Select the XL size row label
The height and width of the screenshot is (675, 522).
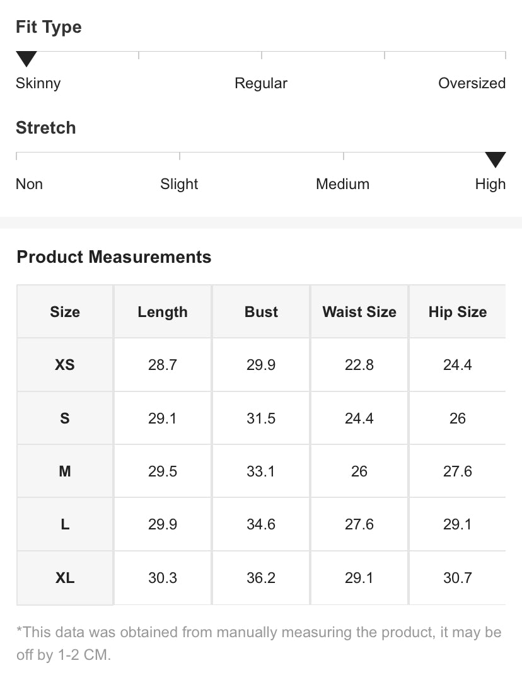tap(65, 578)
